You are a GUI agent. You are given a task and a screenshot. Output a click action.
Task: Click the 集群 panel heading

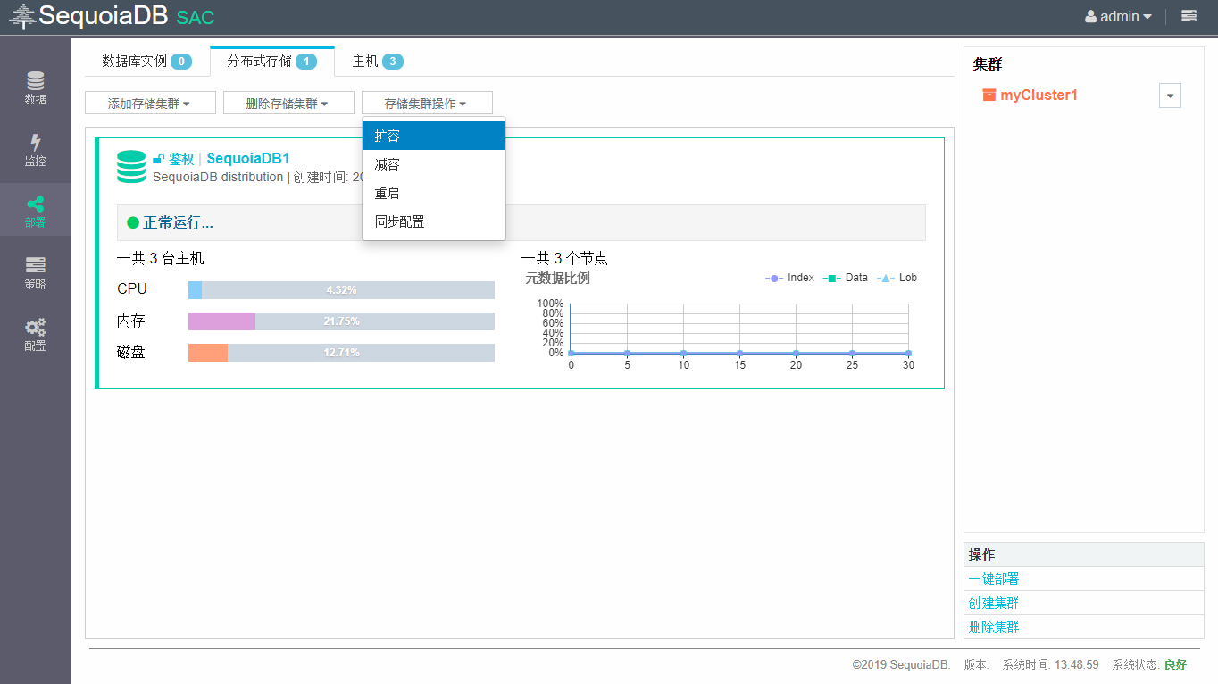pos(988,65)
